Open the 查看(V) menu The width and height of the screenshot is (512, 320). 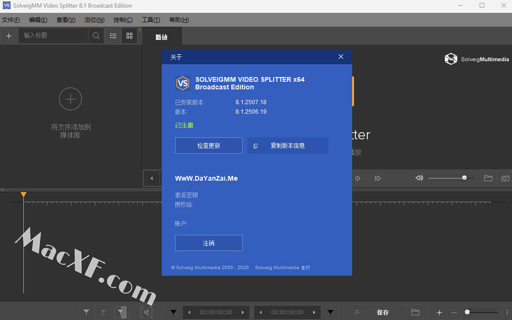[66, 20]
